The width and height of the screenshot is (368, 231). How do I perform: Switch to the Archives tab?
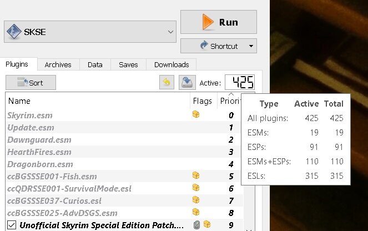tap(58, 64)
